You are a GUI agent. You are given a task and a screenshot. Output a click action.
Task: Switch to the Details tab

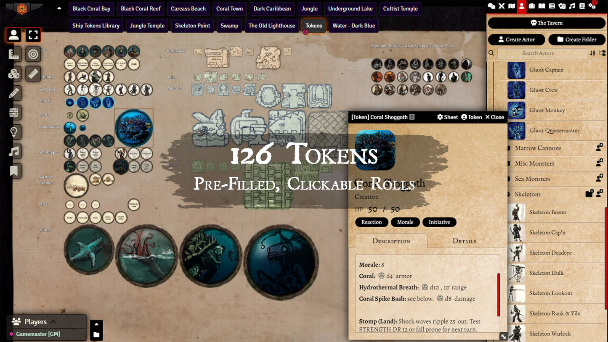click(x=464, y=241)
